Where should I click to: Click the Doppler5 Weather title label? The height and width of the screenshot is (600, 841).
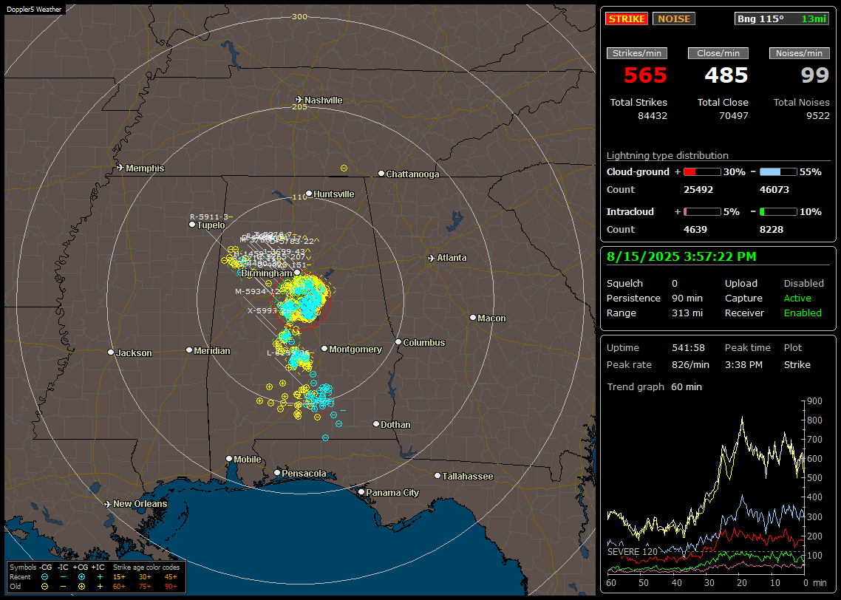click(x=34, y=9)
